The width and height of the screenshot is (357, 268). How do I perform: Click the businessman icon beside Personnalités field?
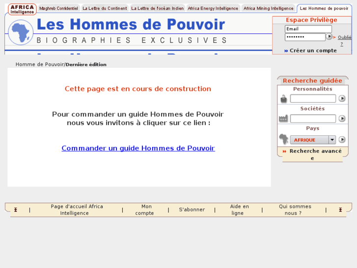283,99
